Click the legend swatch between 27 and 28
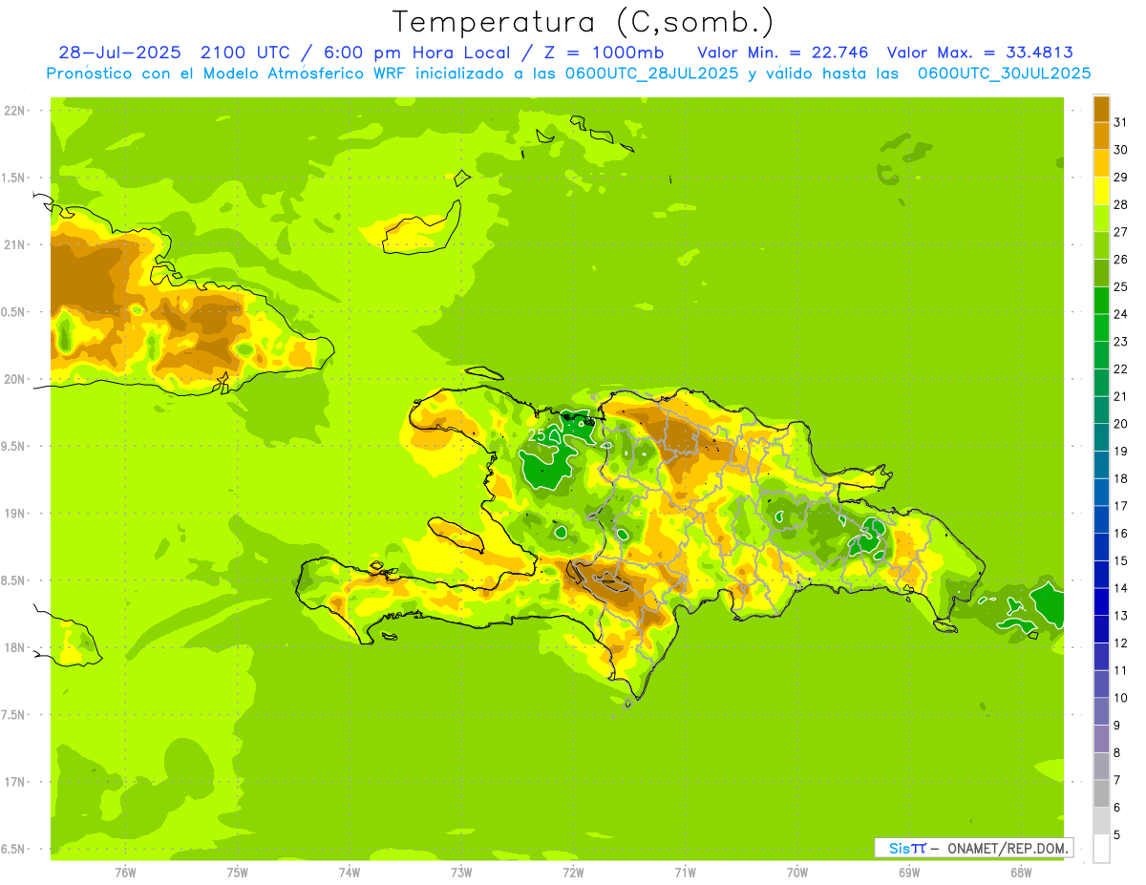Image resolution: width=1146 pixels, height=885 pixels. click(x=1101, y=218)
